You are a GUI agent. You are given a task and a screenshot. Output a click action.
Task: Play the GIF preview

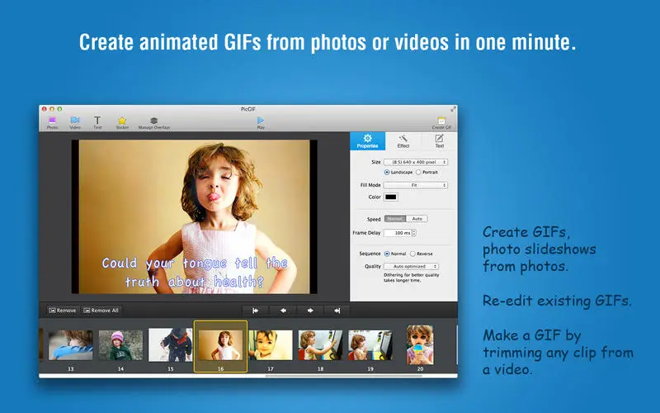pyautogui.click(x=261, y=122)
